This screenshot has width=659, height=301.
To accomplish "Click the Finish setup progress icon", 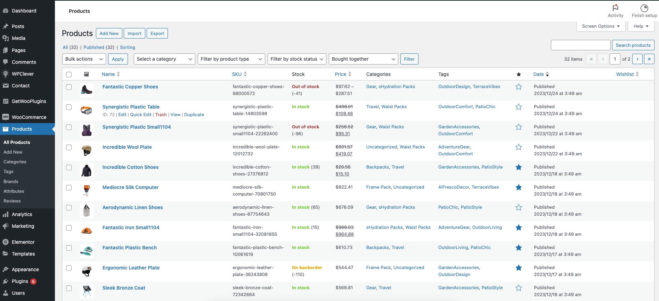I will (x=644, y=8).
